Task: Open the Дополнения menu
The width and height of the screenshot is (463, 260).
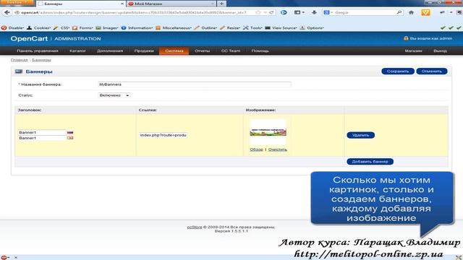Action: click(110, 51)
